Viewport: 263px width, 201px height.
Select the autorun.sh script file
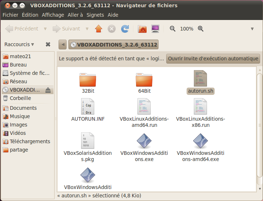pos(200,82)
